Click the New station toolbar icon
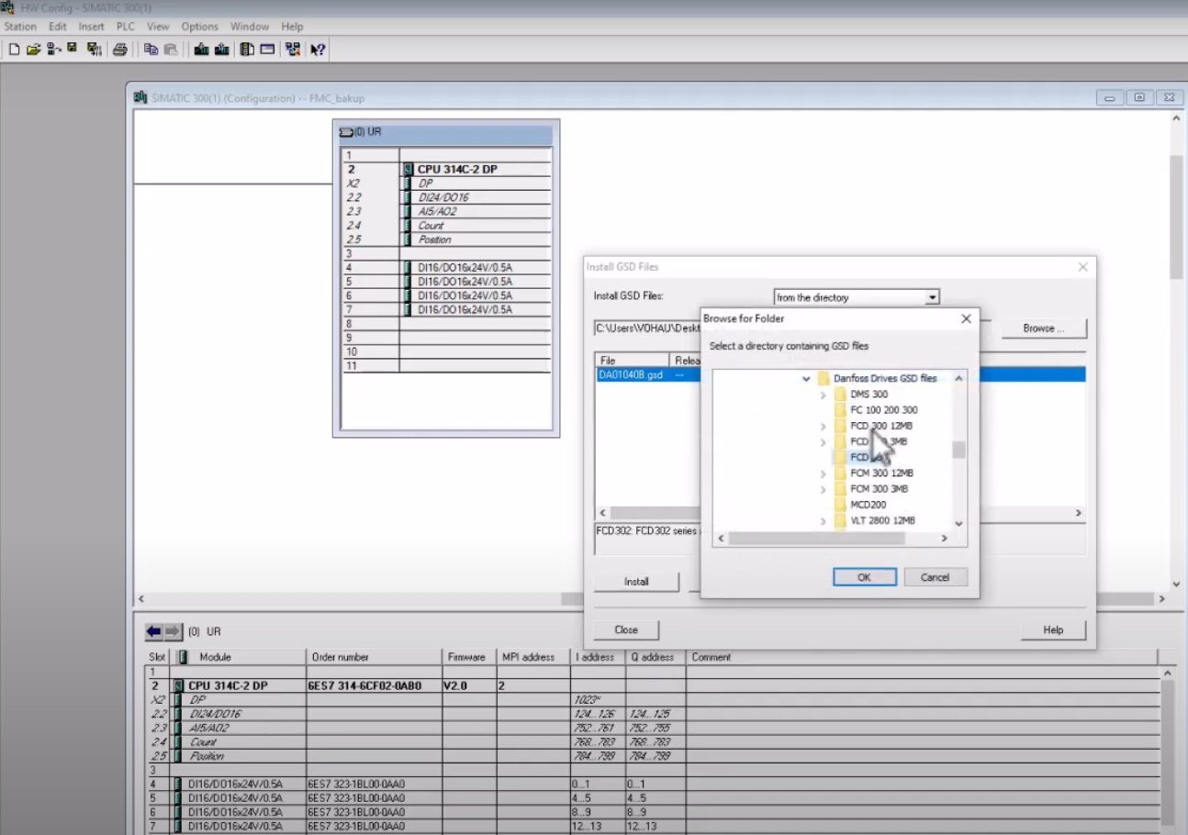 coord(14,50)
